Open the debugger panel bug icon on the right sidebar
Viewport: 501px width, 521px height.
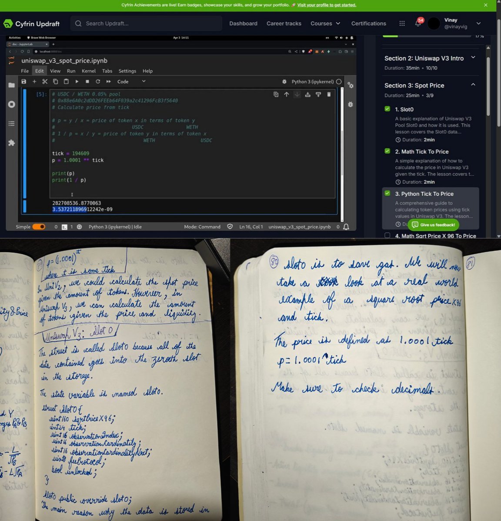[x=351, y=104]
